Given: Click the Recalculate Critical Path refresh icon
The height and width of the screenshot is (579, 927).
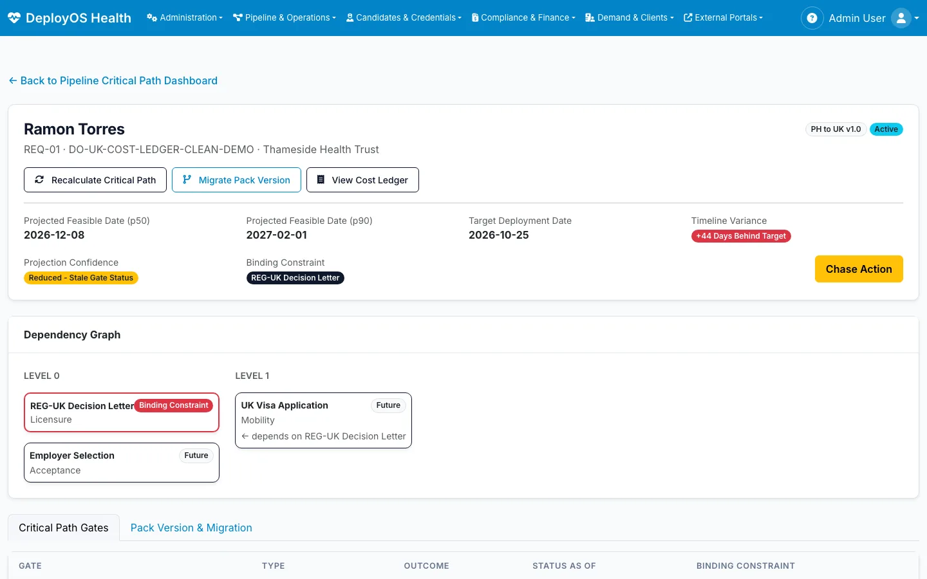Looking at the screenshot, I should (x=39, y=179).
